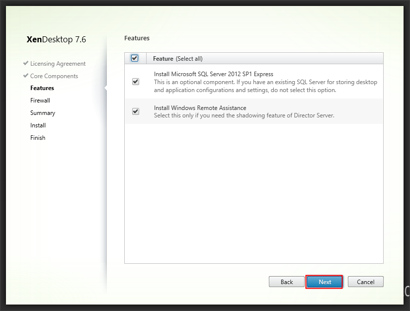Select Licensing Agreement step in sidebar
Image resolution: width=410 pixels, height=311 pixels.
(x=58, y=64)
